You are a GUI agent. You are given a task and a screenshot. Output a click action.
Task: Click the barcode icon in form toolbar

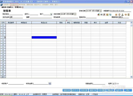[101, 15]
